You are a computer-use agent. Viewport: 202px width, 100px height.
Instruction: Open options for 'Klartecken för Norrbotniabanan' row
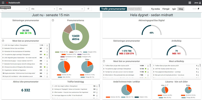click(x=47, y=52)
